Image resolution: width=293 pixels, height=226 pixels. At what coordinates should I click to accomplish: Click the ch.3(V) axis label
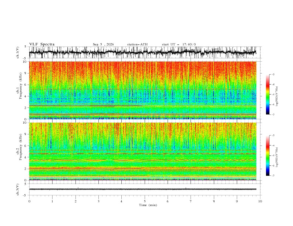coord(18,189)
